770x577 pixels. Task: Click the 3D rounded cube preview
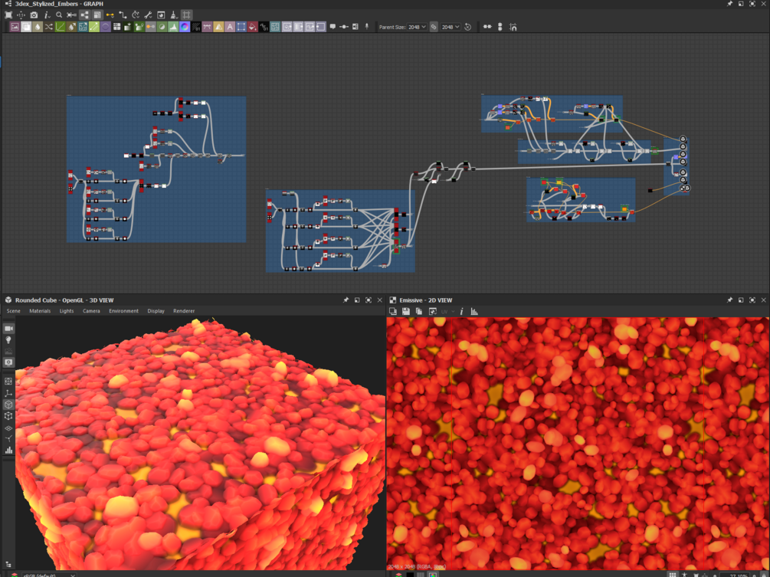point(201,444)
